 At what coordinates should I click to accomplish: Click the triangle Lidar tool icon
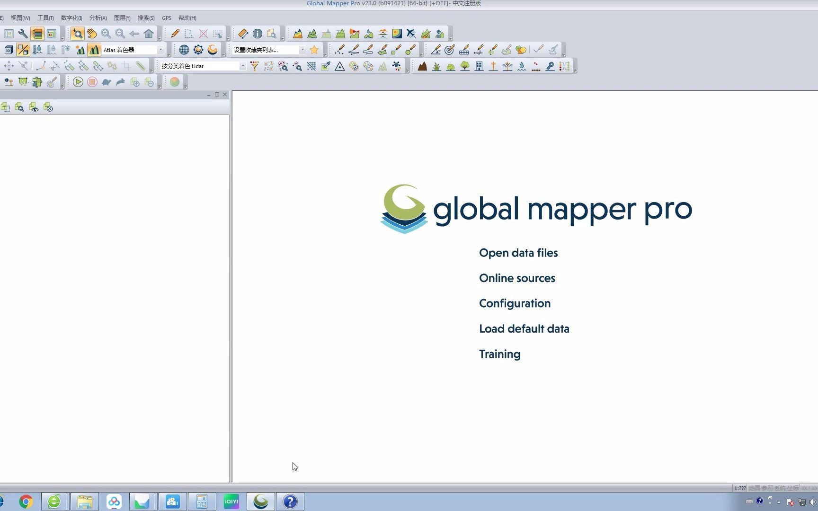(x=340, y=66)
